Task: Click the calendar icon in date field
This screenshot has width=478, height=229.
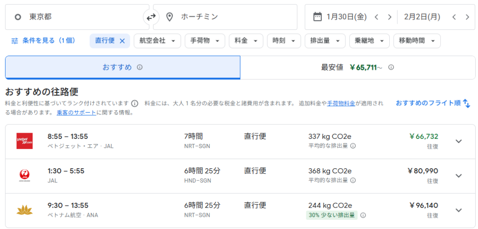Action: [317, 17]
